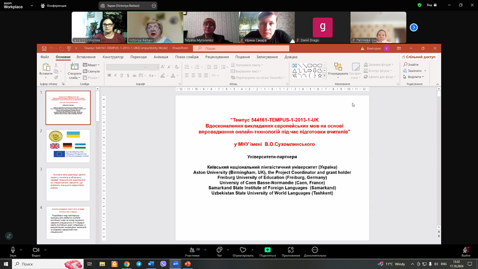Screen dimensions: 478x269
Task: Select slide 2 thumbnail with flags
Action: [68, 146]
